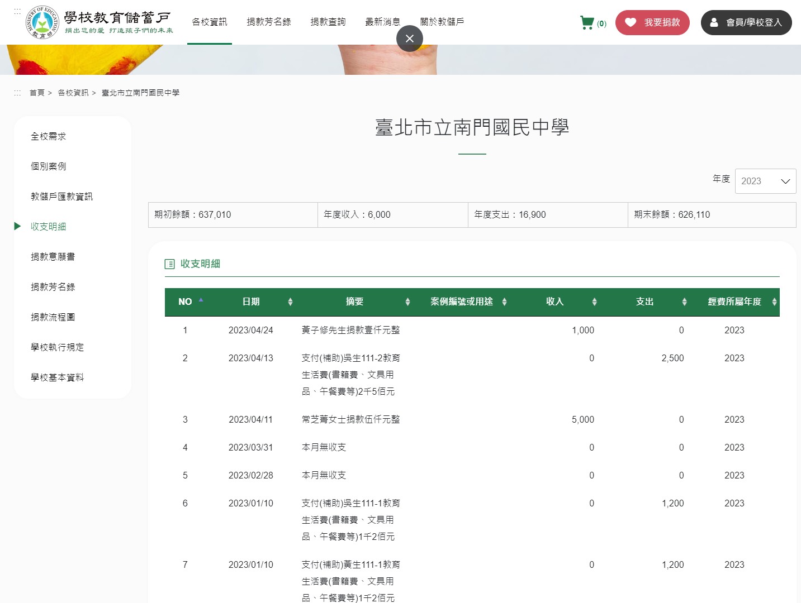Select 全校需求 in the sidebar
Image resolution: width=801 pixels, height=603 pixels.
49,136
